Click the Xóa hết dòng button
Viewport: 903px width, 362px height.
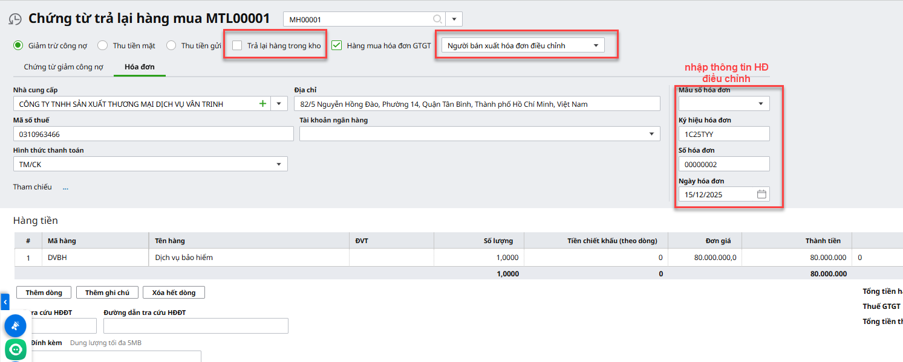tap(174, 293)
